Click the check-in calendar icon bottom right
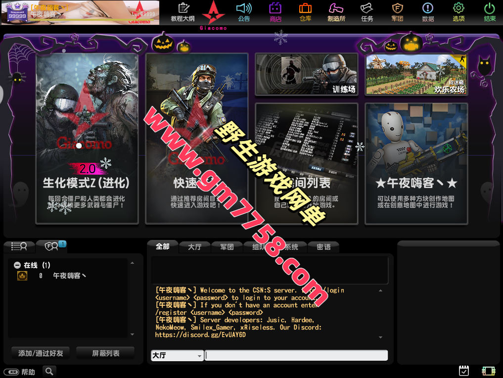This screenshot has height=378, width=503. coord(464,371)
